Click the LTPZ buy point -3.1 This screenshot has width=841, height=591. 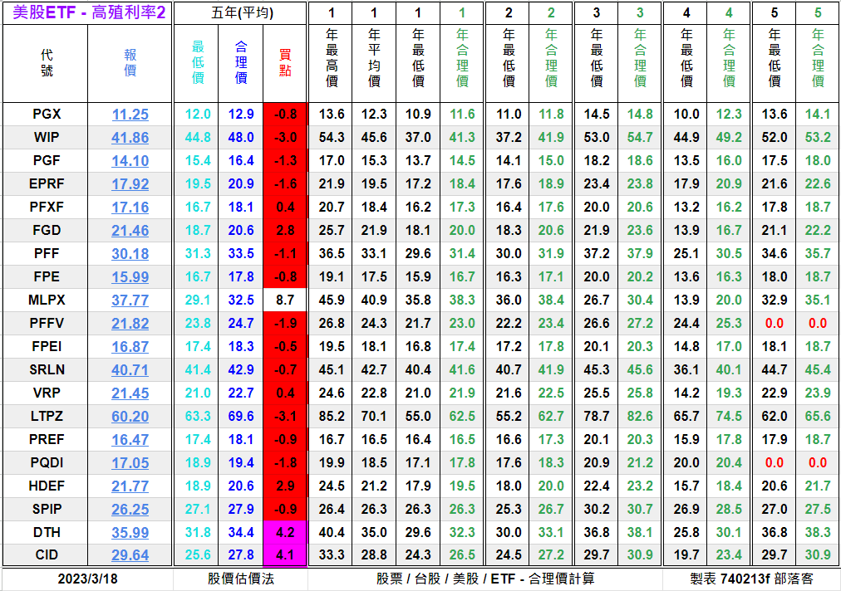(x=285, y=417)
